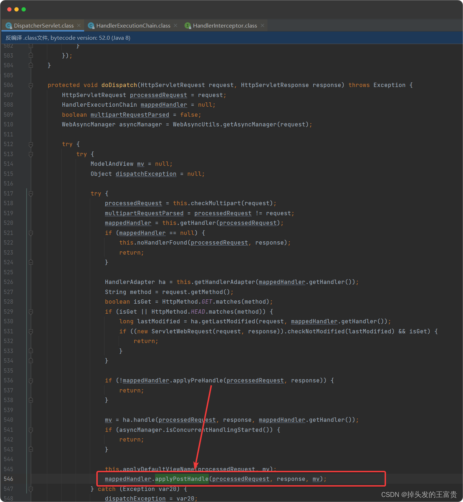Screen dimensions: 463x502
Task: Click the class icon on the DispatcherServlet tab
Action: 9,26
